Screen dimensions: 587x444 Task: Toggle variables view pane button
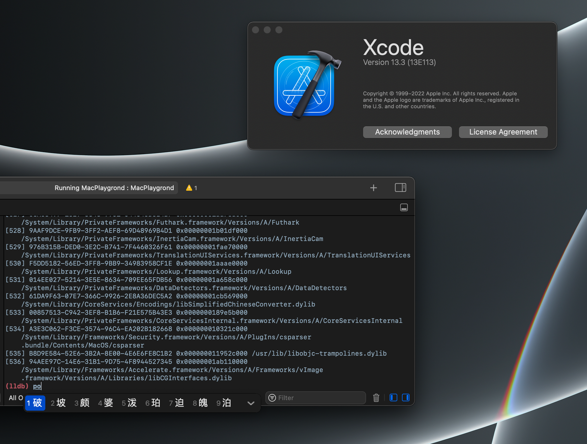(x=393, y=397)
